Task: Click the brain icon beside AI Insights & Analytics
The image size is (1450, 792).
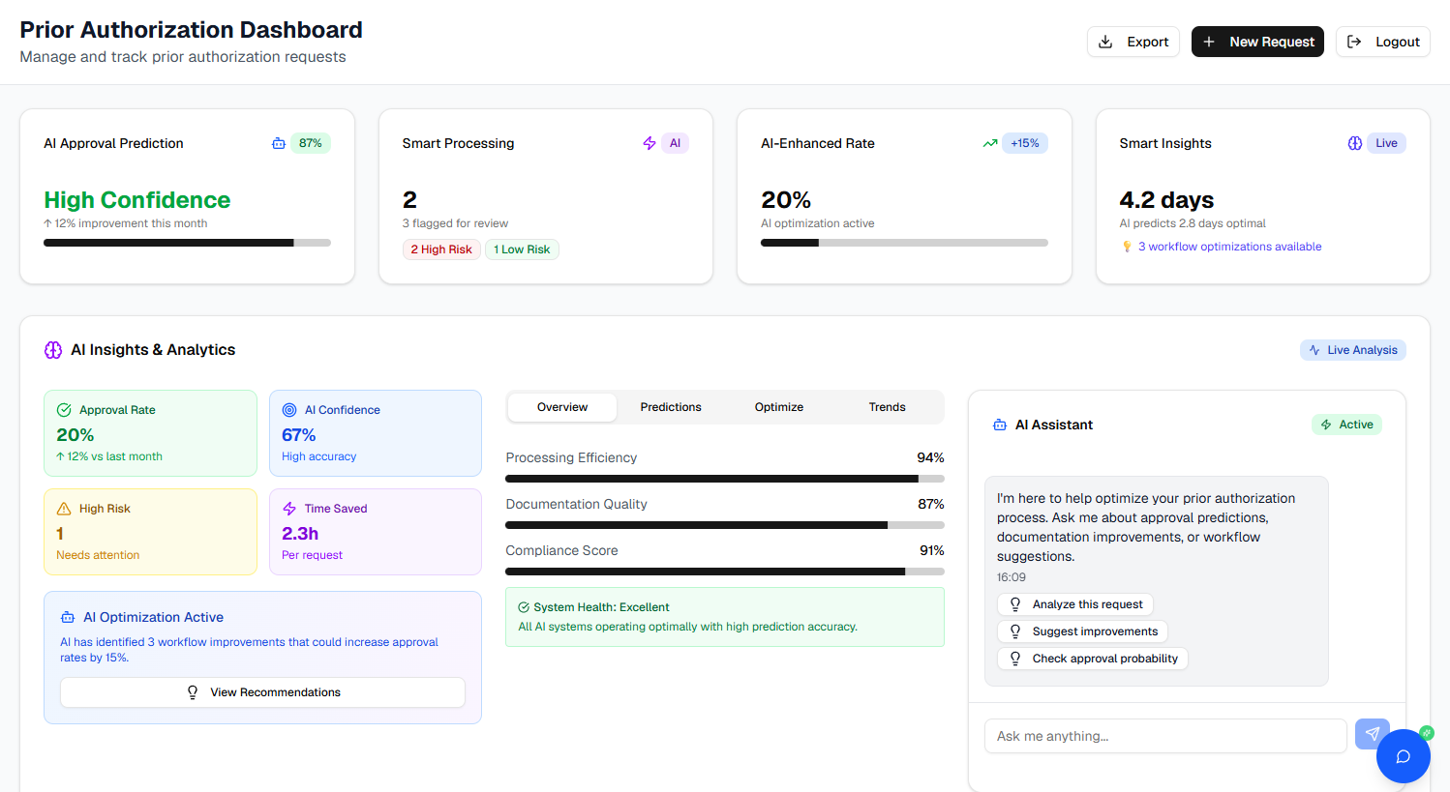Action: (x=53, y=350)
